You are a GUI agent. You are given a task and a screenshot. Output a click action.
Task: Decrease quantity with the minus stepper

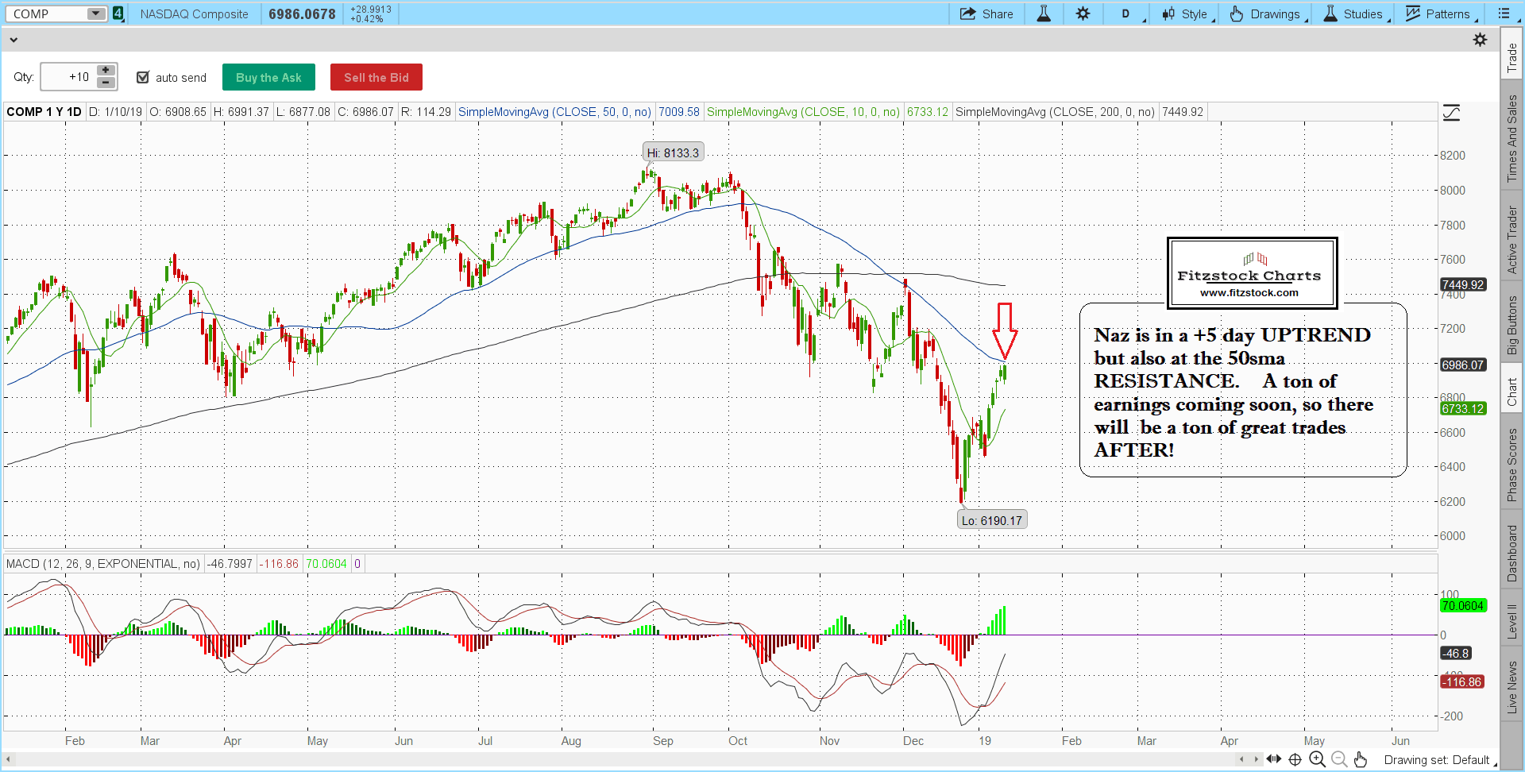point(106,83)
